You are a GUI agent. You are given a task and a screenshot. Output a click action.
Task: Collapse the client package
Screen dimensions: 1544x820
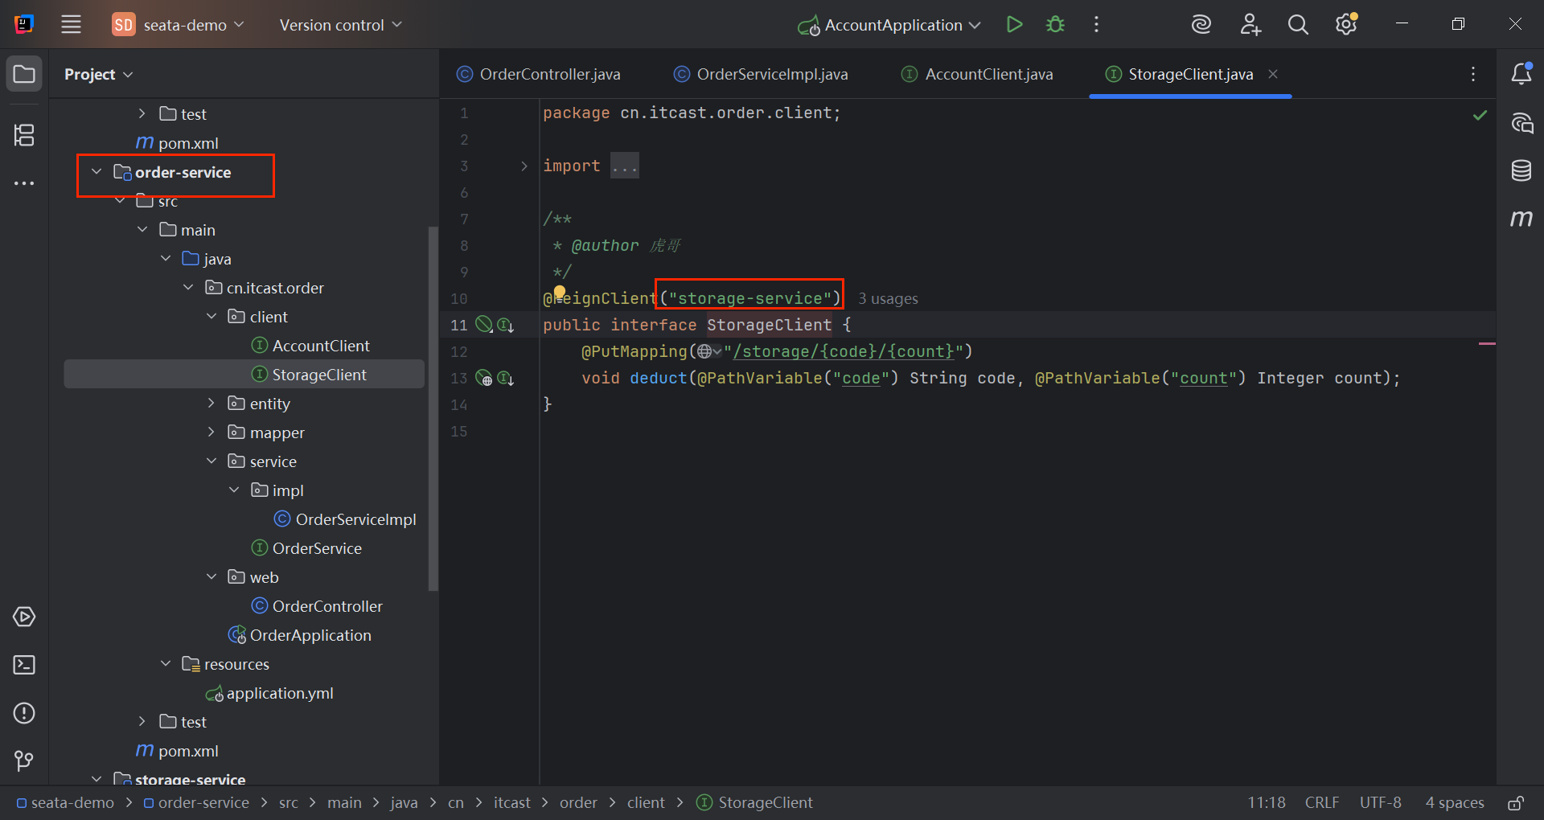pyautogui.click(x=211, y=317)
